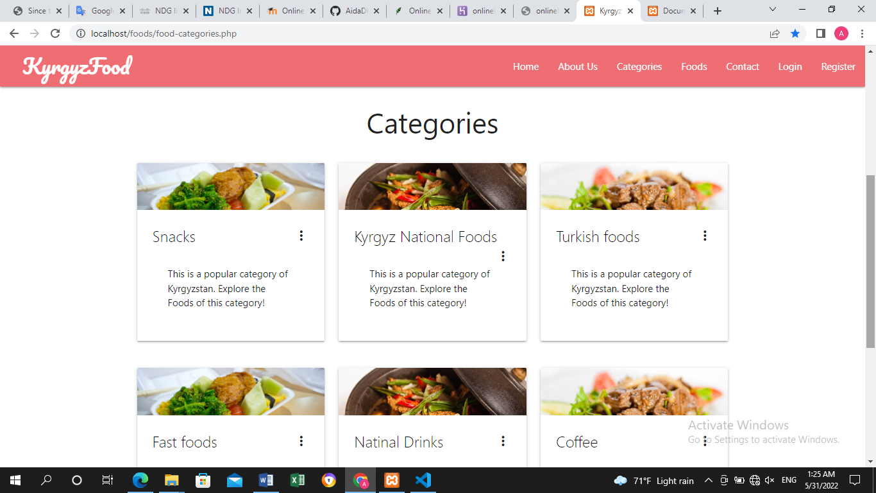The width and height of the screenshot is (876, 493).
Task: Open Chrome's vertical tab search dropdown arrow
Action: coord(772,10)
